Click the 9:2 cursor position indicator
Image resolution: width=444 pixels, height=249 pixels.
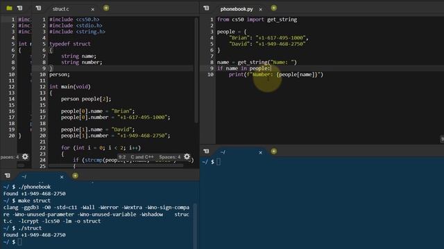click(x=122, y=157)
